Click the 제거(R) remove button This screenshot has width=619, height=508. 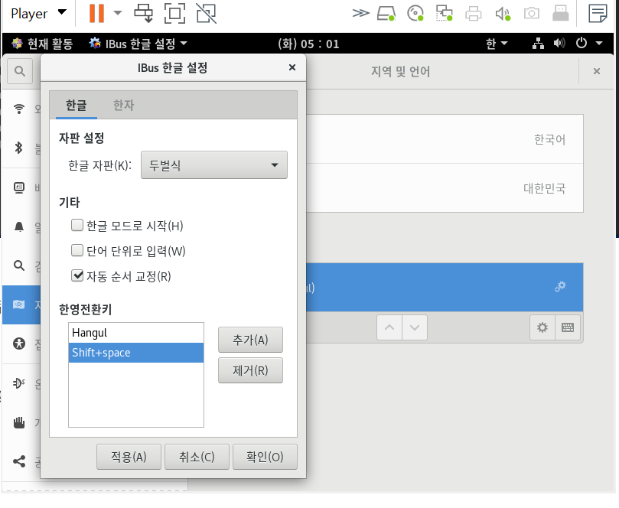tap(250, 370)
